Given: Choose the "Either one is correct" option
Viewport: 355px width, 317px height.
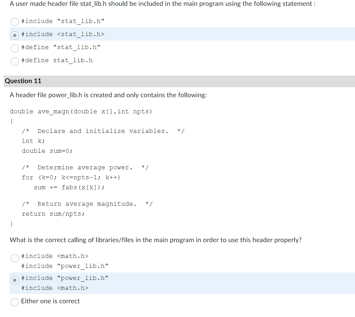Looking at the screenshot, I should (14, 302).
